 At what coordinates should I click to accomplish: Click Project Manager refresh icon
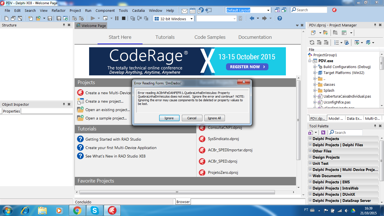tap(312, 42)
